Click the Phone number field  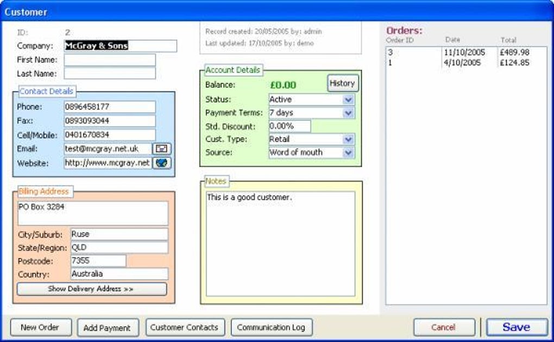pyautogui.click(x=110, y=107)
